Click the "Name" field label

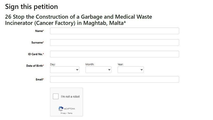click(39, 31)
